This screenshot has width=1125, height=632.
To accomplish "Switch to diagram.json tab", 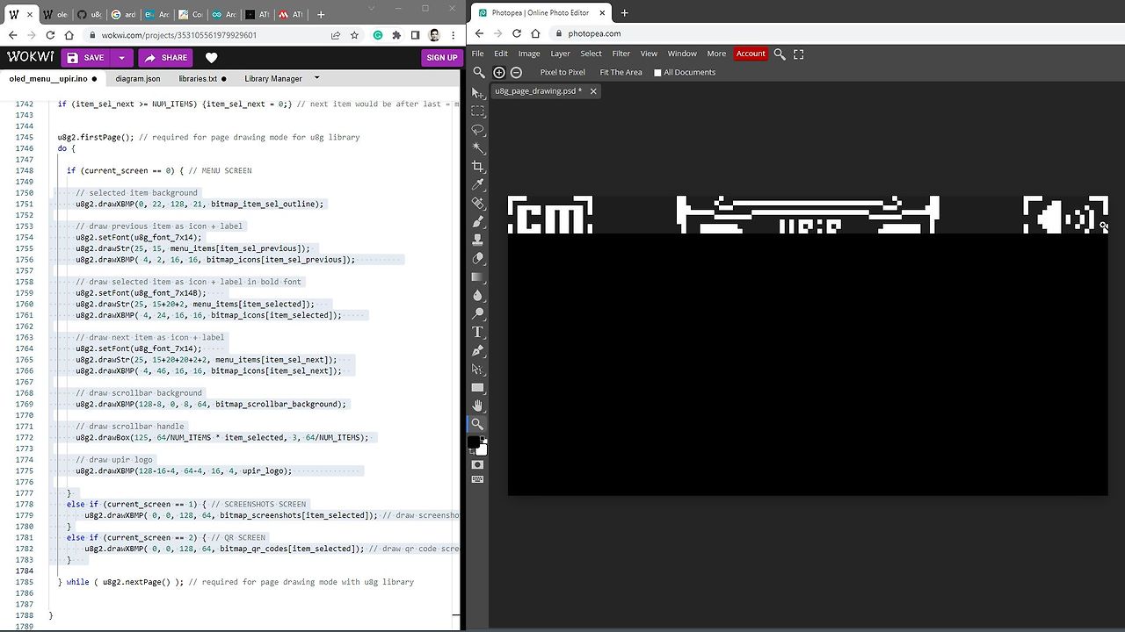I will click(x=138, y=78).
